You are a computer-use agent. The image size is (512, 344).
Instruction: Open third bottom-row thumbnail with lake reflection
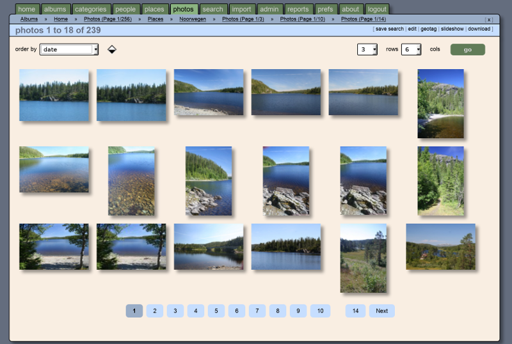[x=209, y=247]
